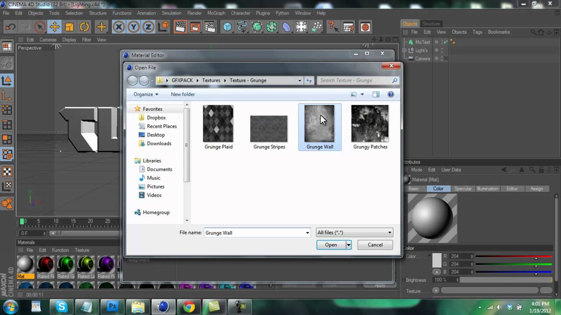Expand the Light's object group
Screen dimensions: 561x315
click(405, 50)
